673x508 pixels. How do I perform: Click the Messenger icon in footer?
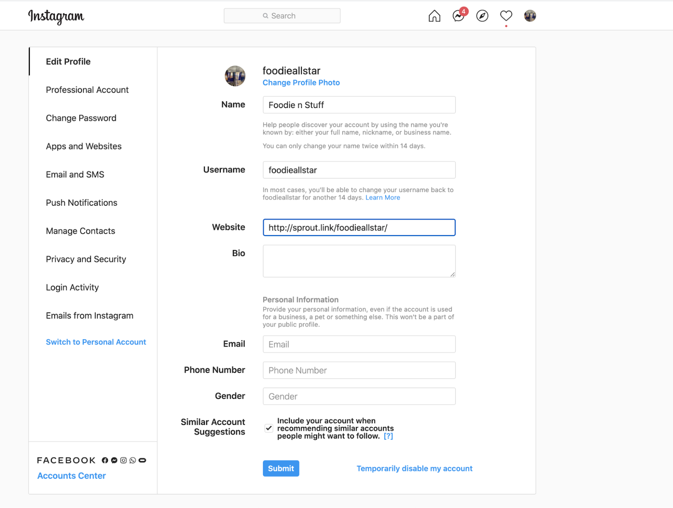pos(114,461)
